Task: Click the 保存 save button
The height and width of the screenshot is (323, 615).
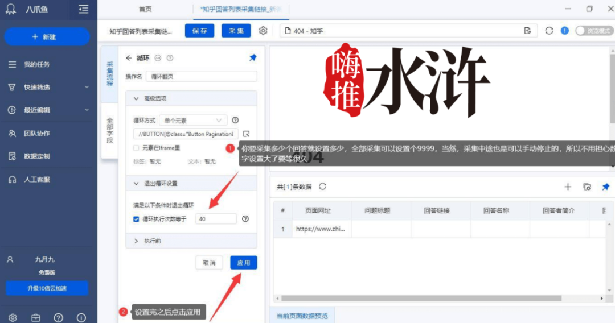Action: pos(200,31)
